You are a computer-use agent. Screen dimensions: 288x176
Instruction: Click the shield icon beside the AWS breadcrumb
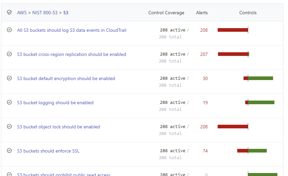coord(9,12)
